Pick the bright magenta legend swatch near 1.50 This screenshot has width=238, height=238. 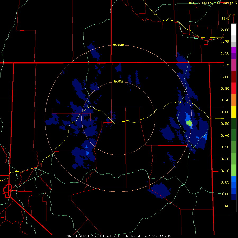[x=234, y=50]
